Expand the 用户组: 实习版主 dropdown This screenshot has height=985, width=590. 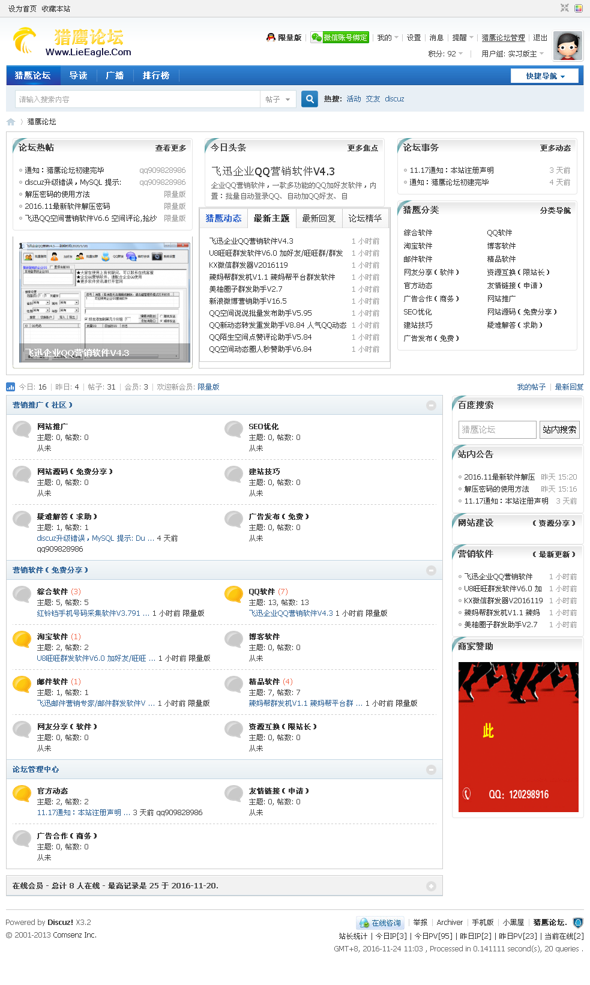[x=513, y=54]
